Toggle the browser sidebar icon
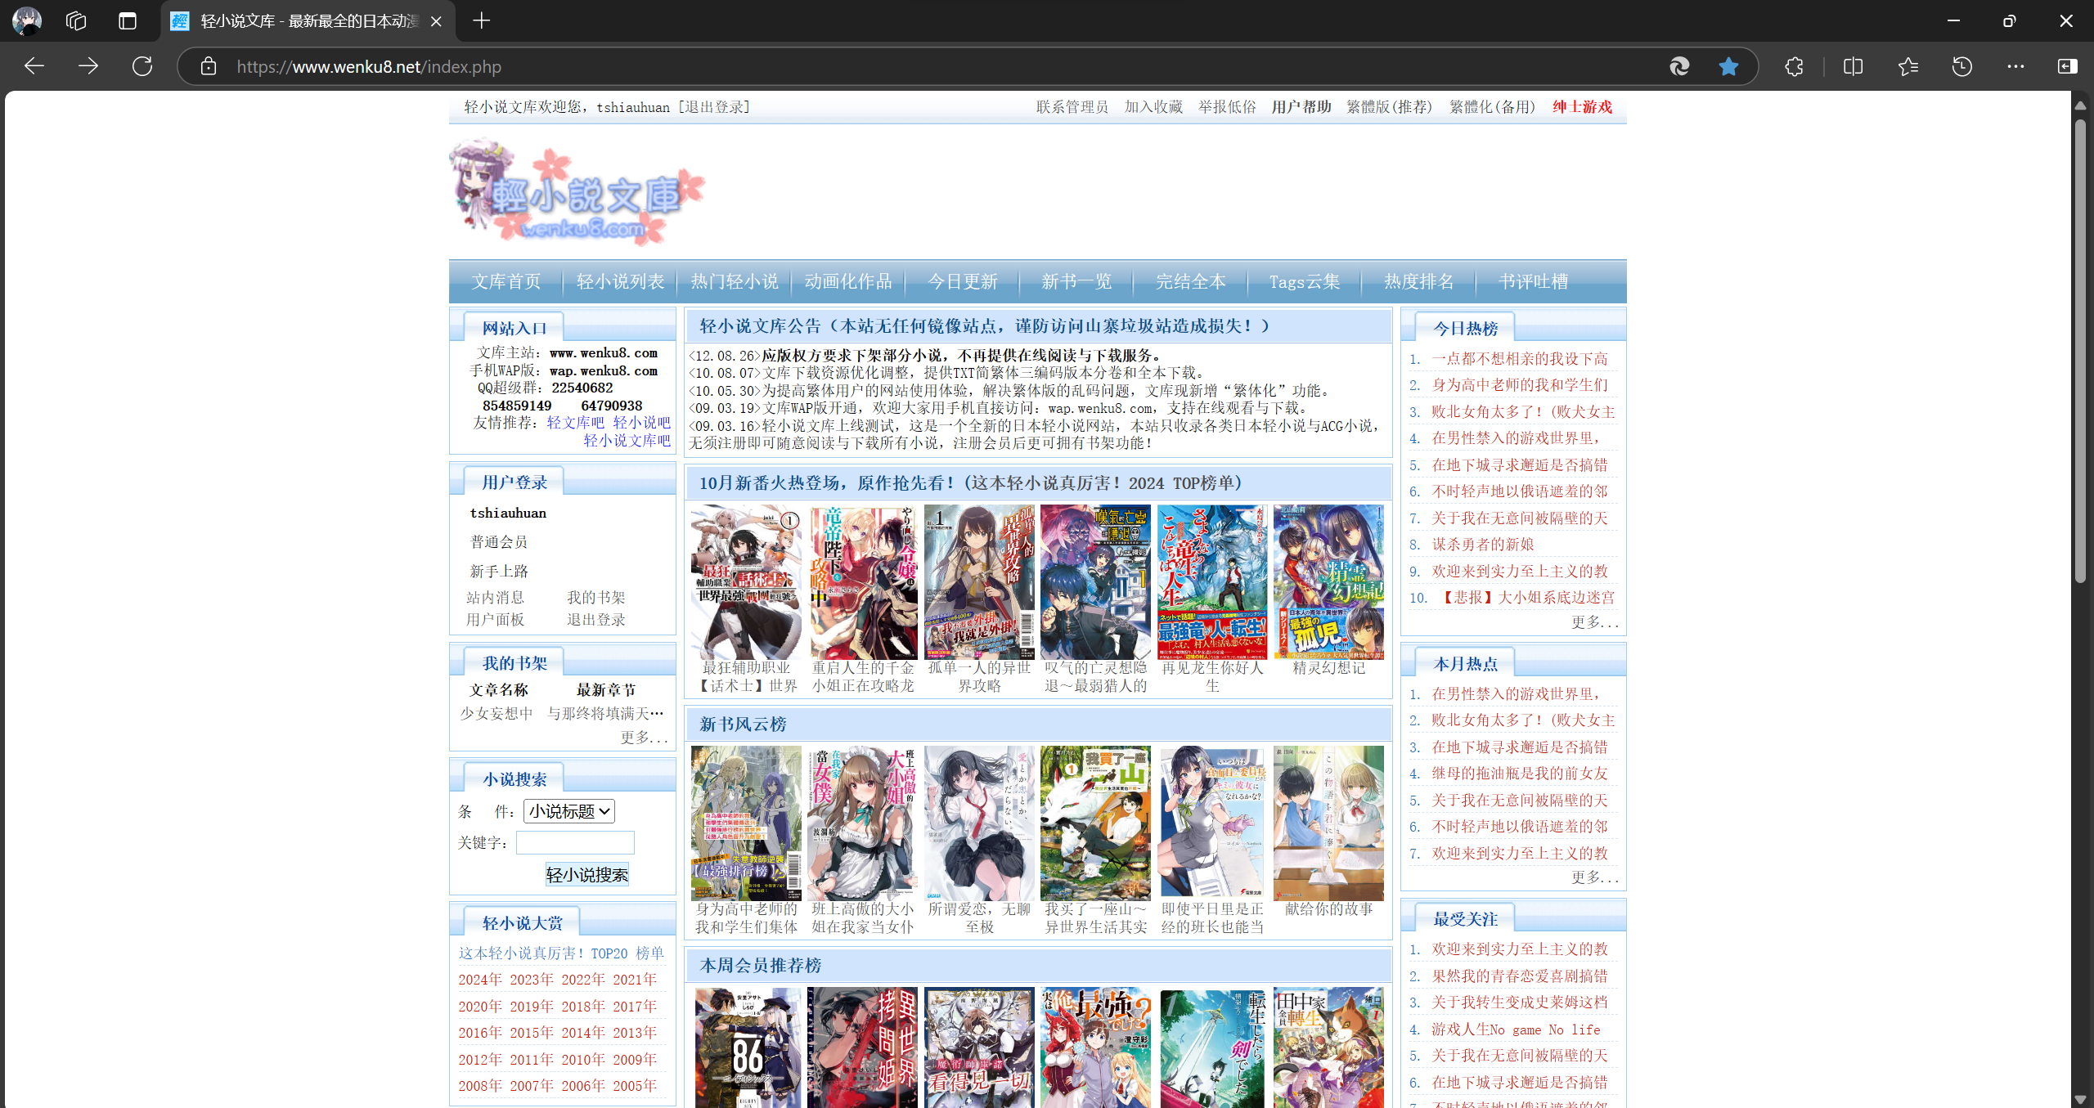Screen dimensions: 2094x1108 pos(2067,66)
